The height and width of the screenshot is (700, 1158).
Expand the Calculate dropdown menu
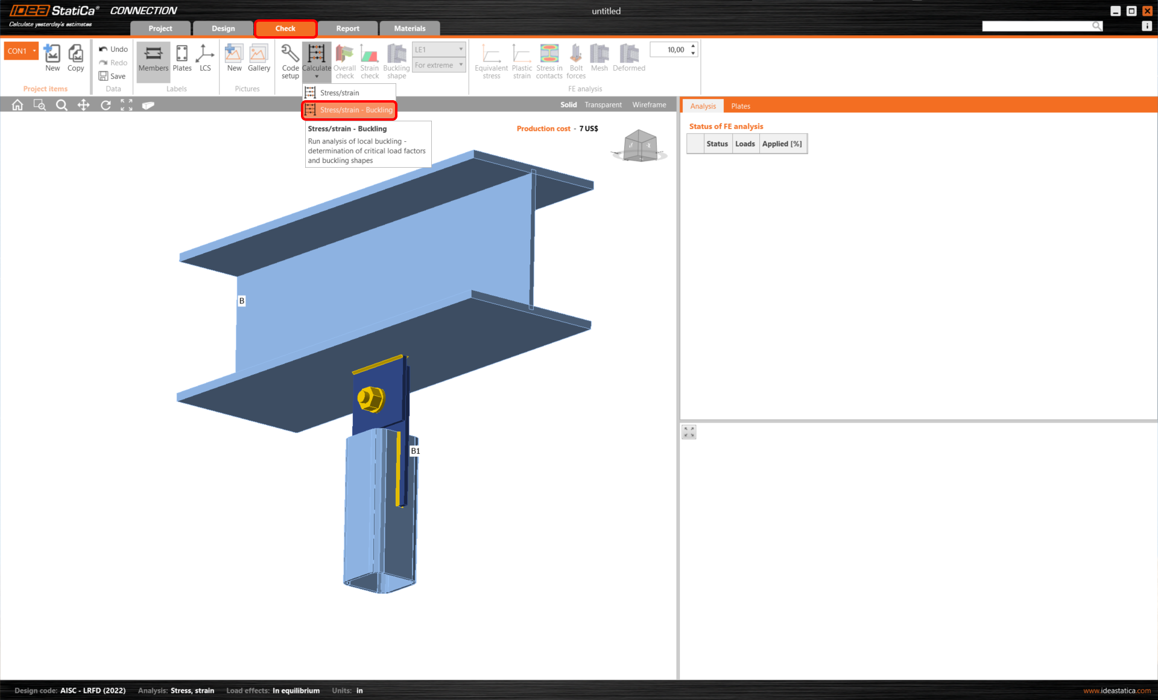tap(316, 76)
